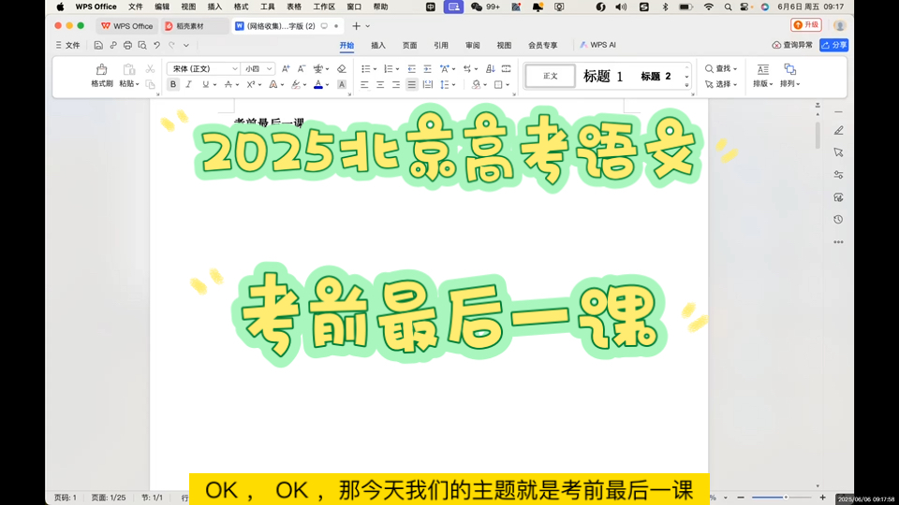Image resolution: width=899 pixels, height=505 pixels.
Task: Open the Find (查找) dropdown
Action: click(721, 68)
